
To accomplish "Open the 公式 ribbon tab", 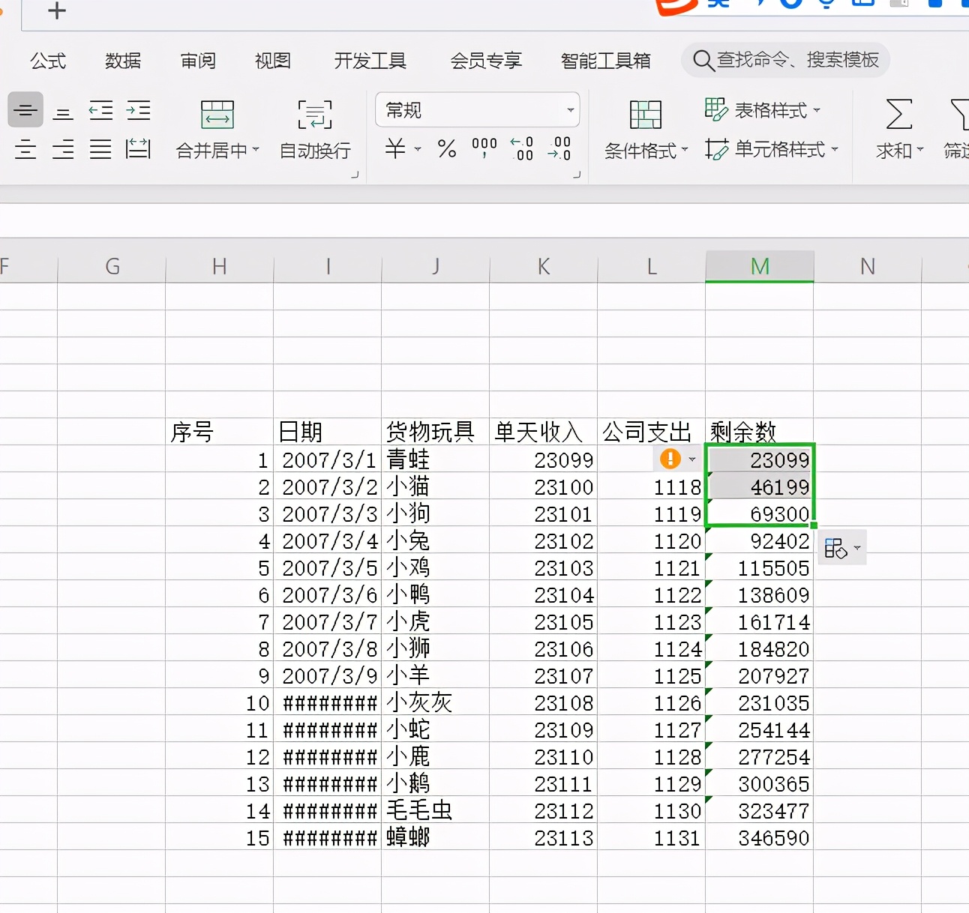I will point(48,61).
